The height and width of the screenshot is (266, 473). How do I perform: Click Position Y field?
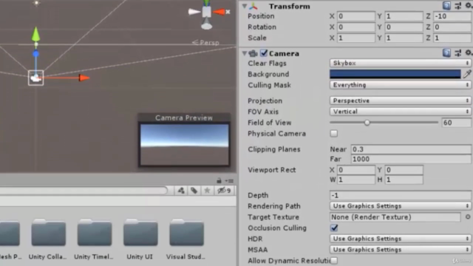(x=404, y=16)
